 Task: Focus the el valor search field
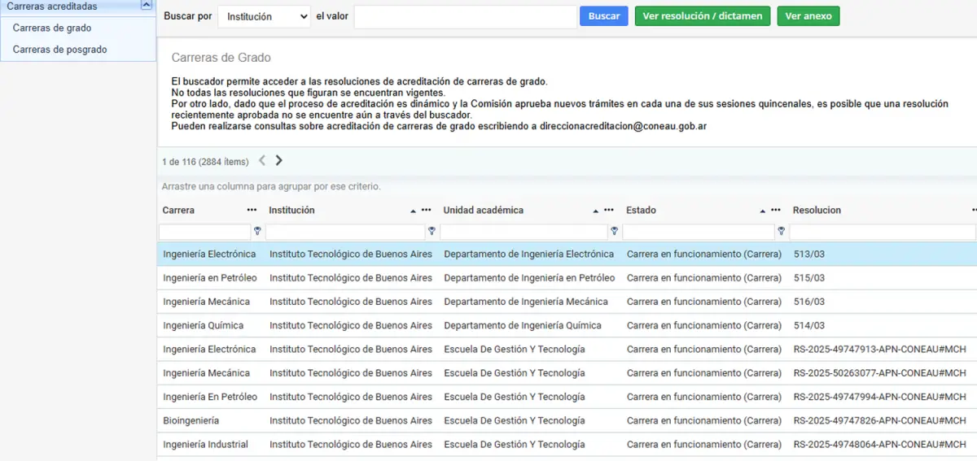[x=466, y=16]
